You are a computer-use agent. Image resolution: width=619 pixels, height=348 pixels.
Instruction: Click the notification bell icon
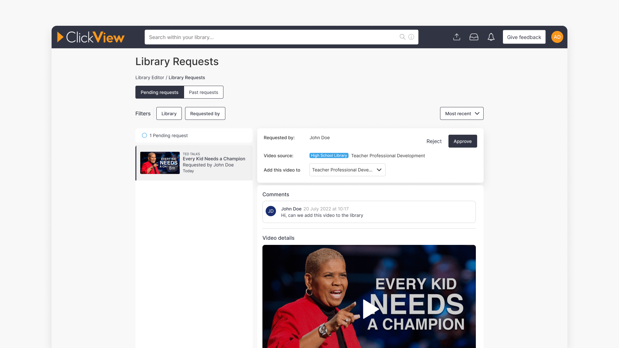pyautogui.click(x=491, y=37)
